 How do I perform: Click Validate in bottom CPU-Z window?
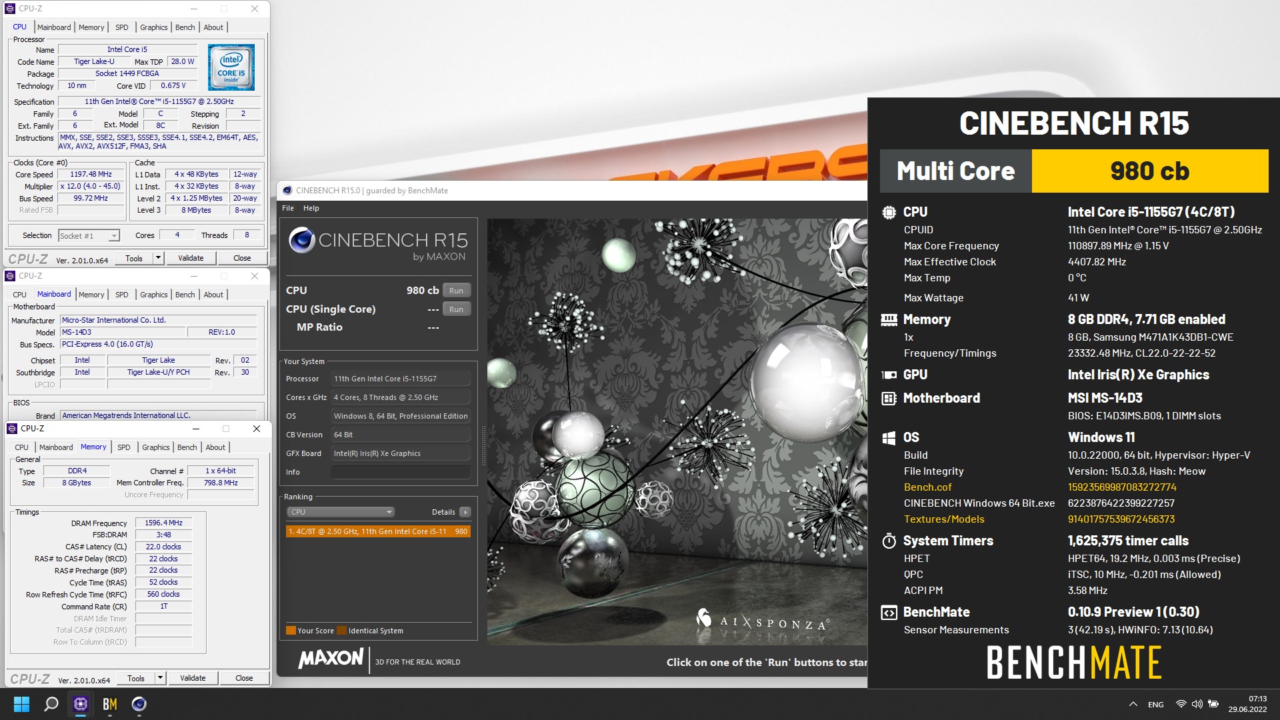pos(193,678)
